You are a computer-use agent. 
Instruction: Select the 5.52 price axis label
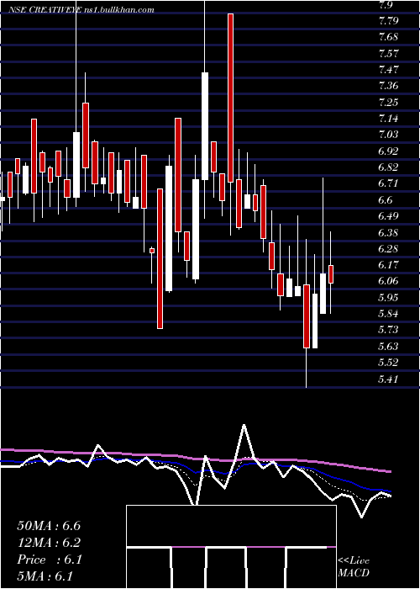(x=388, y=363)
